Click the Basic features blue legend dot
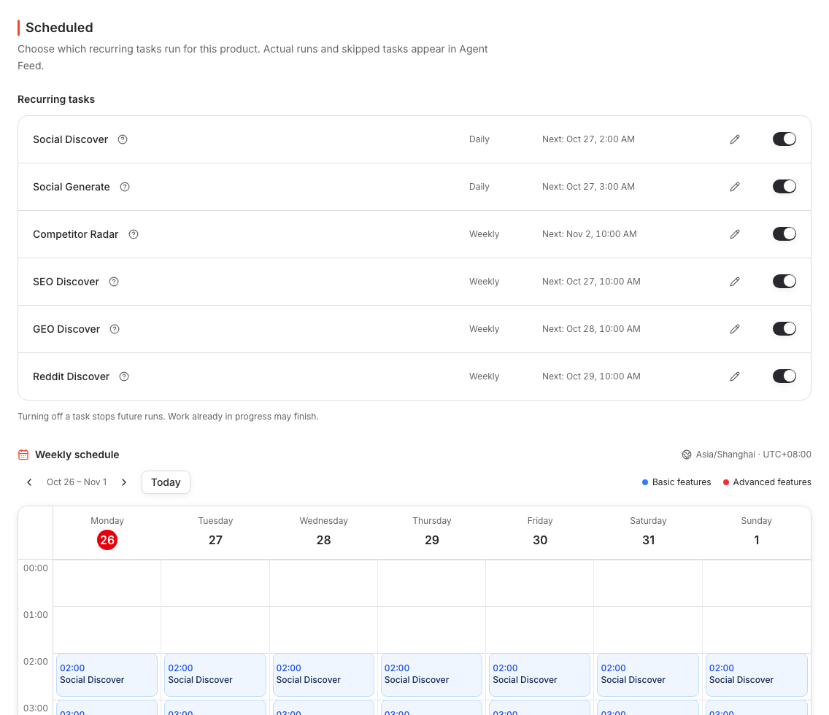The height and width of the screenshot is (715, 829). 645,482
